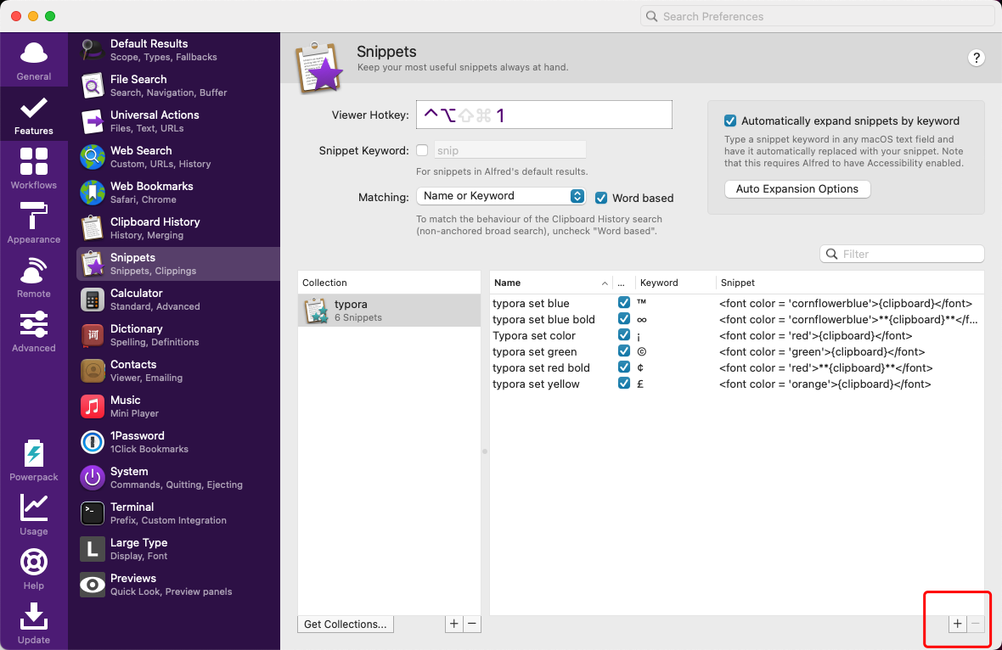The image size is (1002, 650).
Task: Open Default Results feature
Action: point(177,50)
